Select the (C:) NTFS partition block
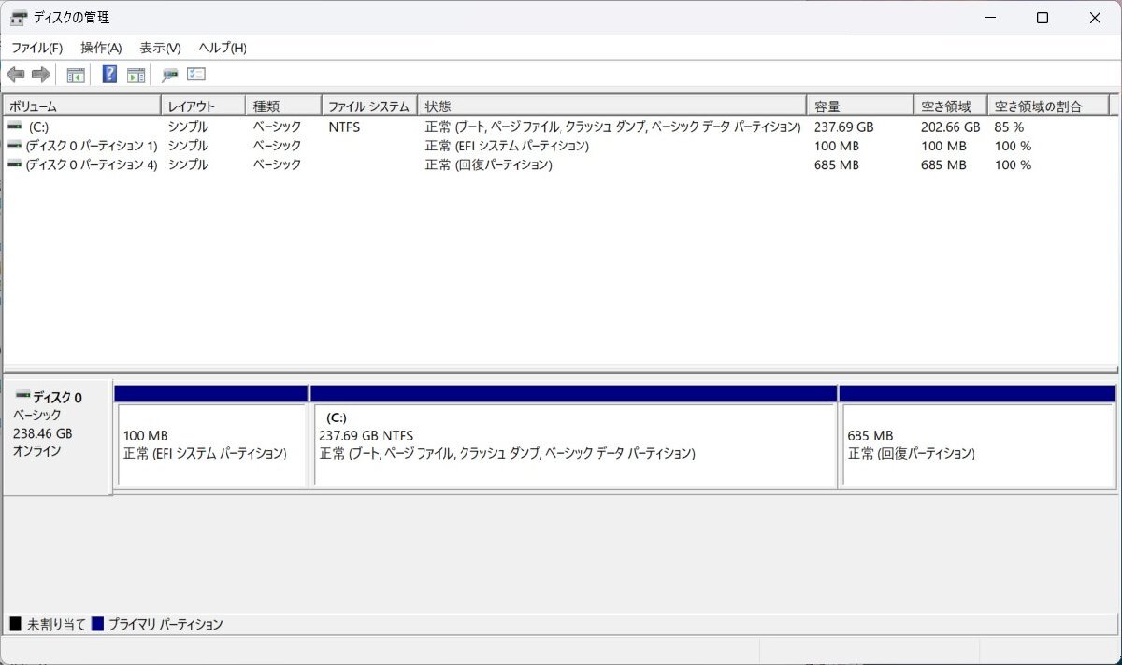The width and height of the screenshot is (1122, 665). coord(572,439)
